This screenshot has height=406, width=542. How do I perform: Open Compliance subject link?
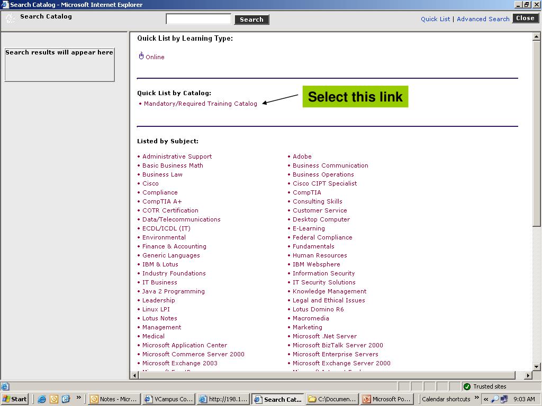pos(160,192)
